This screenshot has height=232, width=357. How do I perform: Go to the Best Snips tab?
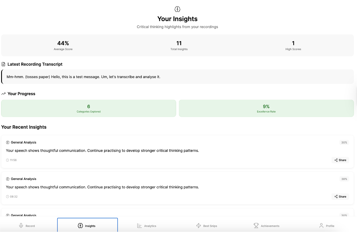pyautogui.click(x=207, y=226)
